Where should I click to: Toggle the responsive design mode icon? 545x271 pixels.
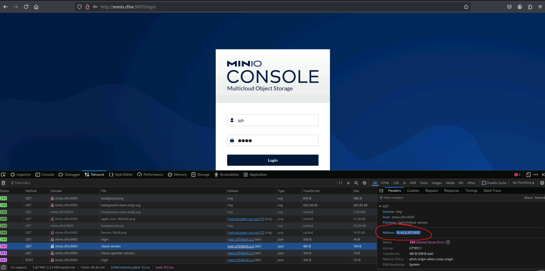pos(528,175)
